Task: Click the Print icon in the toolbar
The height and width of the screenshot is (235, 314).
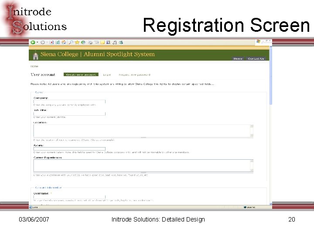Action: (x=90, y=42)
